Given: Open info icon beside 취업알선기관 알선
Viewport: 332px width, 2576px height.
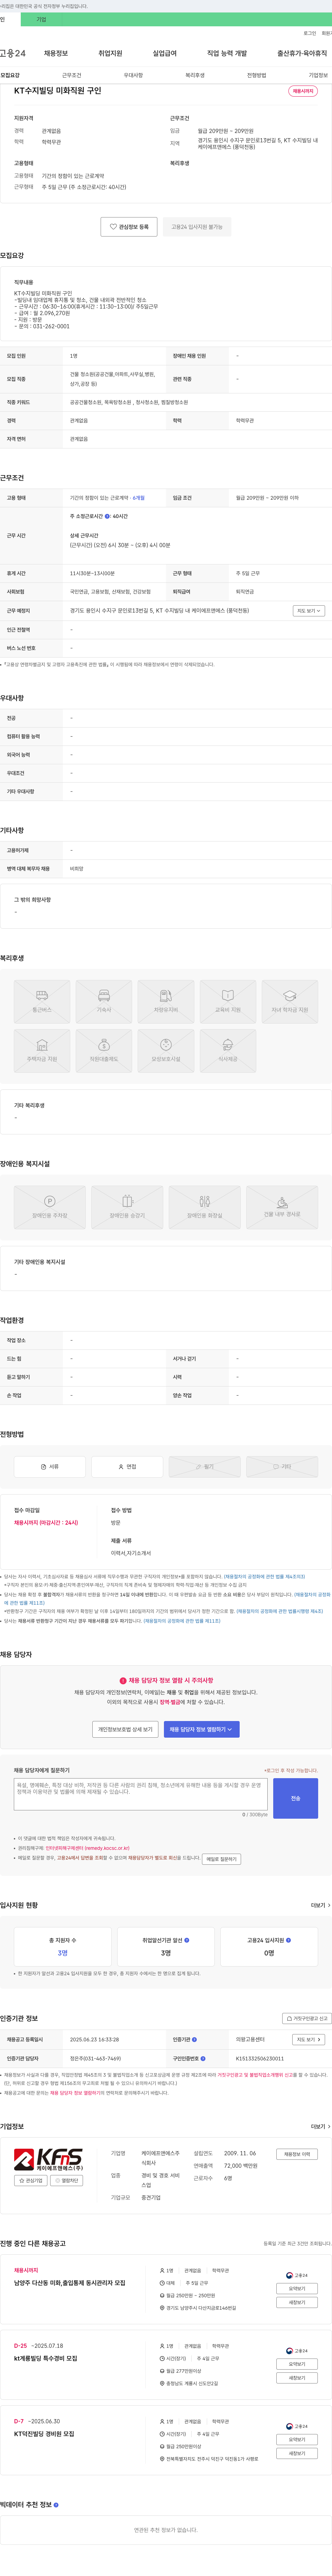Looking at the screenshot, I should [x=187, y=1940].
